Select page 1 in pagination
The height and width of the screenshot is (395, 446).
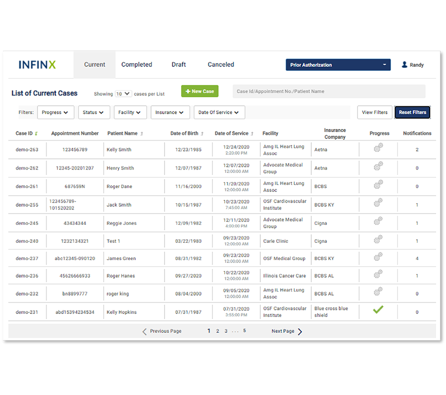pos(209,331)
